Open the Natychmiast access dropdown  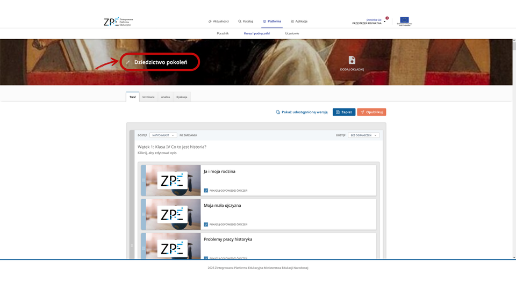[x=163, y=135]
